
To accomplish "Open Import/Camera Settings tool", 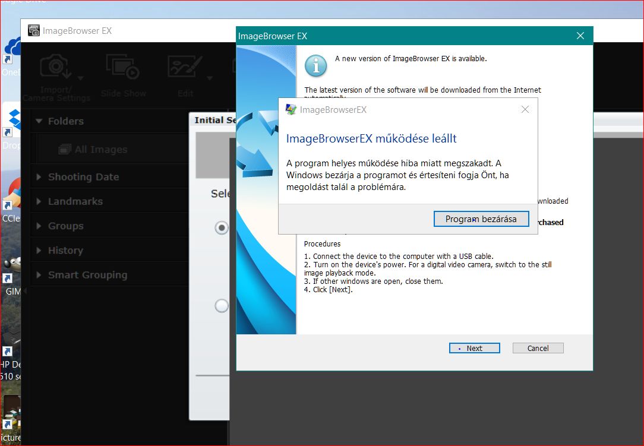I will [x=56, y=78].
